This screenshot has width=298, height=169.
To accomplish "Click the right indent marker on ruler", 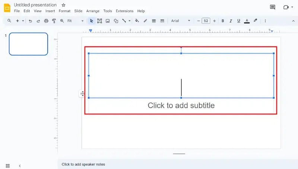I will tap(272, 31).
